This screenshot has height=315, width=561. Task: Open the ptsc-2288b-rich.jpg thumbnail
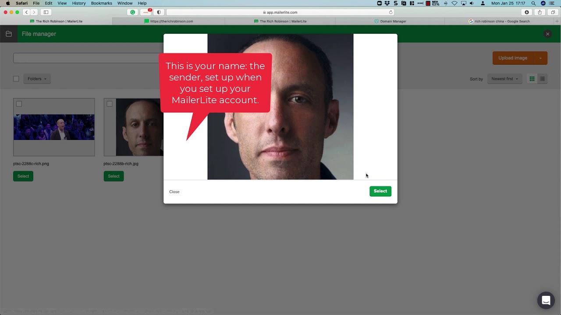pos(134,127)
